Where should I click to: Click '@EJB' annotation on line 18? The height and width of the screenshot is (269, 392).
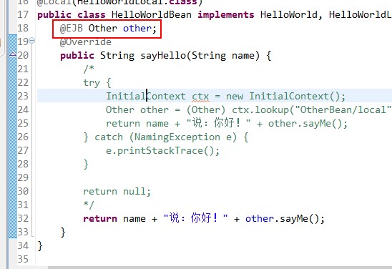coord(72,28)
